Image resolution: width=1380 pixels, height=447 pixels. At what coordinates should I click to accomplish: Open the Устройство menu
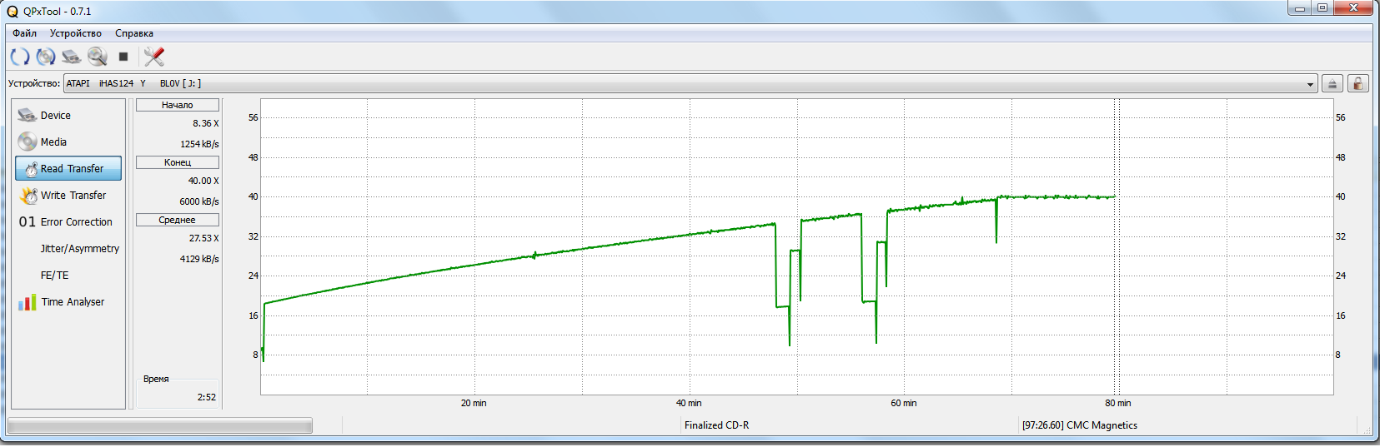pyautogui.click(x=75, y=33)
